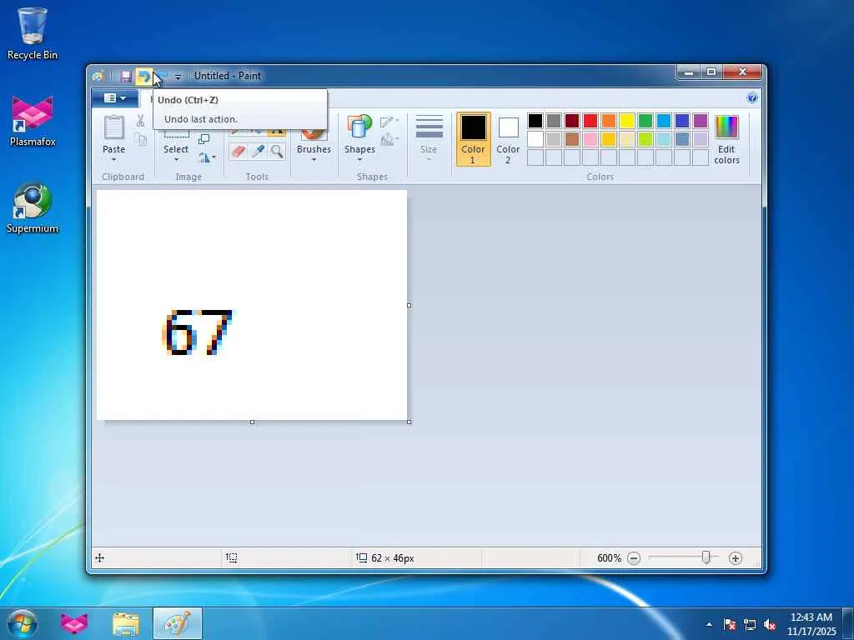The height and width of the screenshot is (640, 854).
Task: Pick the red color swatch
Action: pyautogui.click(x=590, y=120)
